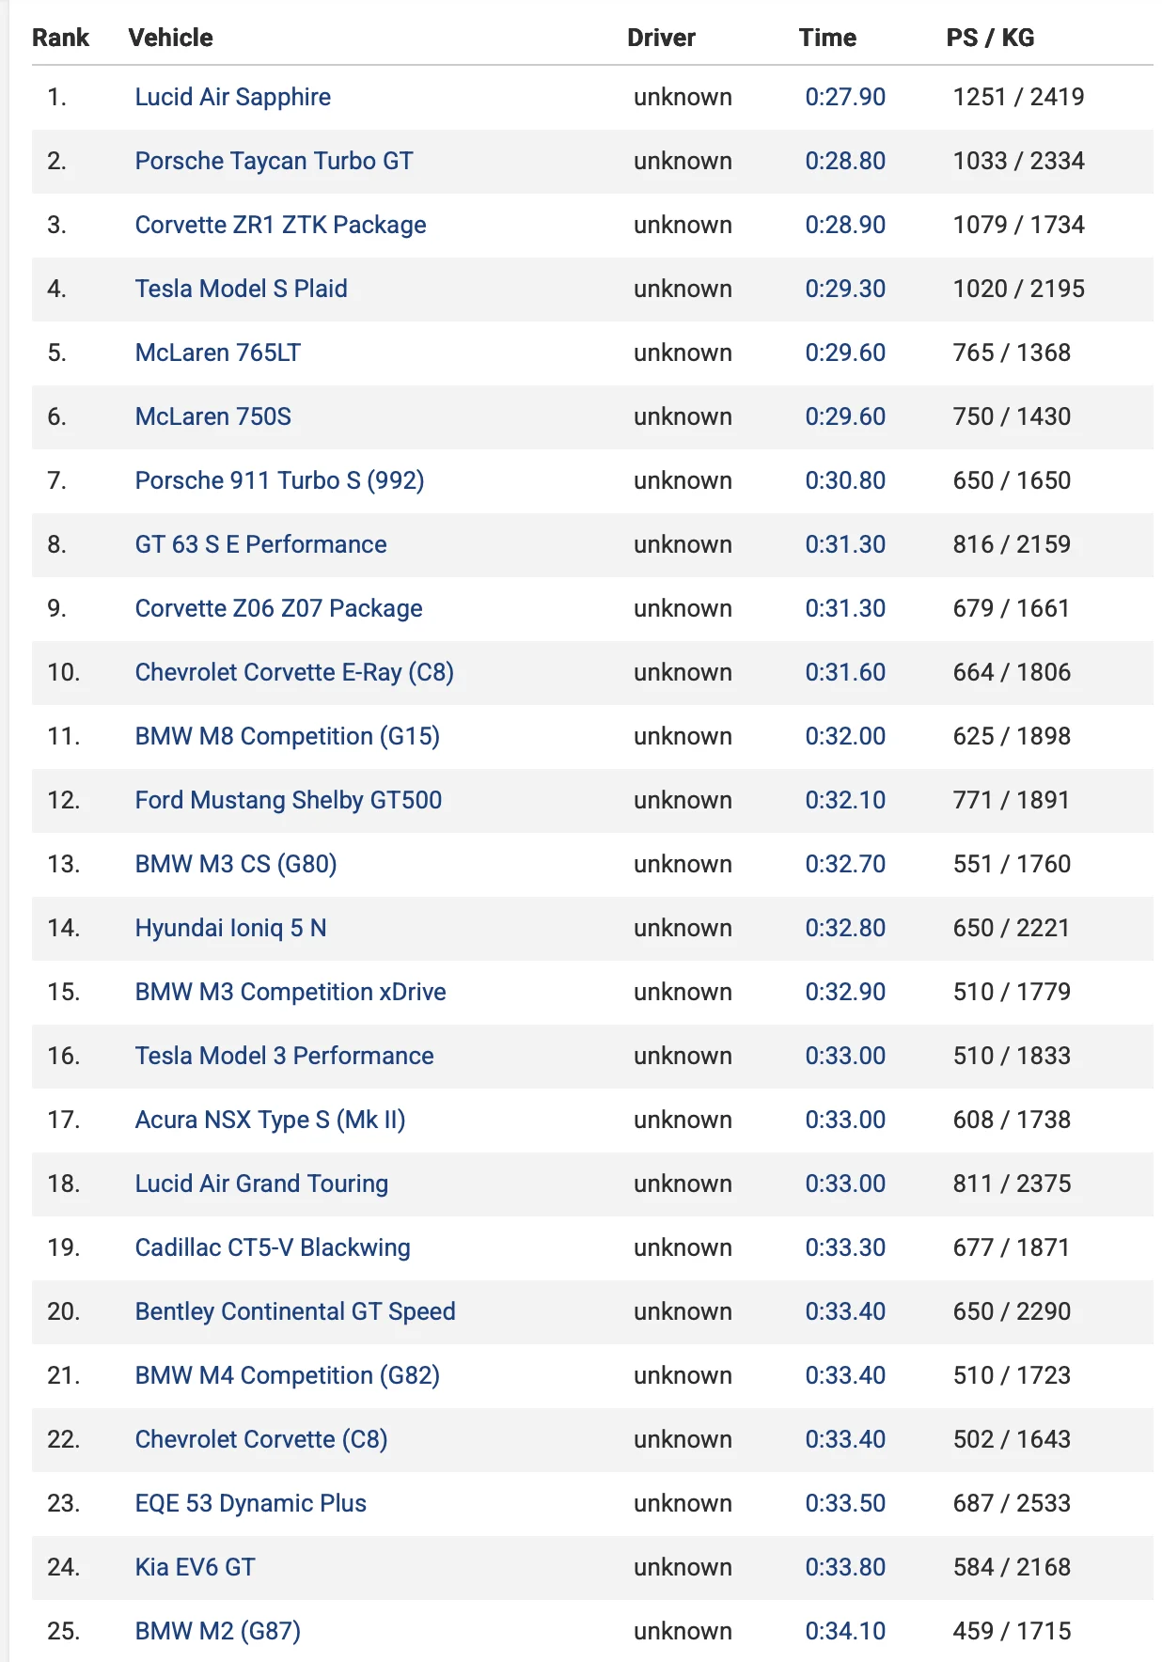Click the 0:30.80 lap time
This screenshot has width=1162, height=1662.
click(845, 480)
